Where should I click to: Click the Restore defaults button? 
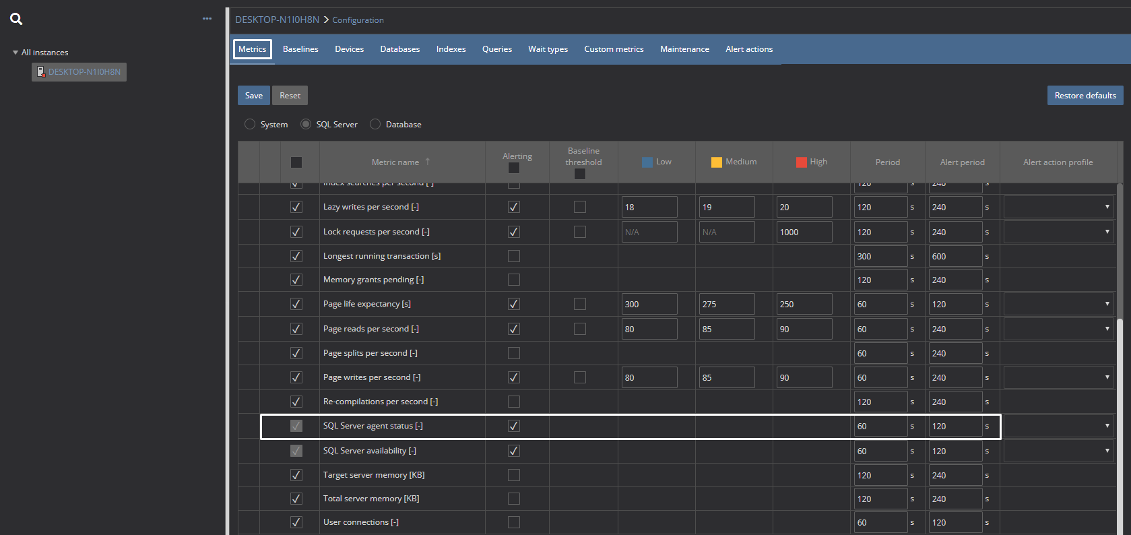(1085, 96)
